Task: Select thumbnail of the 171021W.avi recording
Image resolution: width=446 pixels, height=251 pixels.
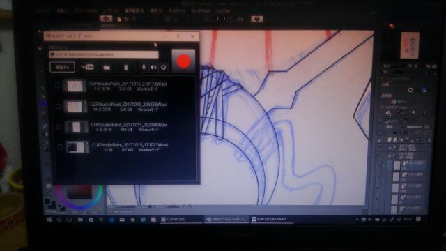Action: point(77,147)
